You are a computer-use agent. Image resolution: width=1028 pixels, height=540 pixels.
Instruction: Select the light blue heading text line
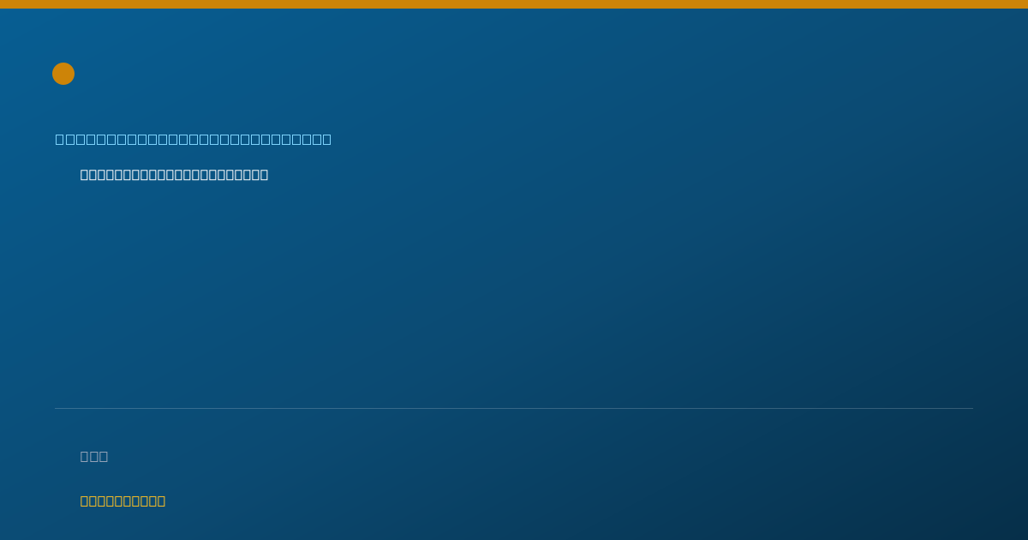point(194,139)
